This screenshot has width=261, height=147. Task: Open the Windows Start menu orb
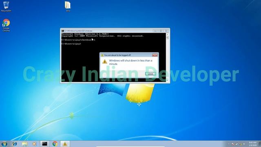point(4,144)
